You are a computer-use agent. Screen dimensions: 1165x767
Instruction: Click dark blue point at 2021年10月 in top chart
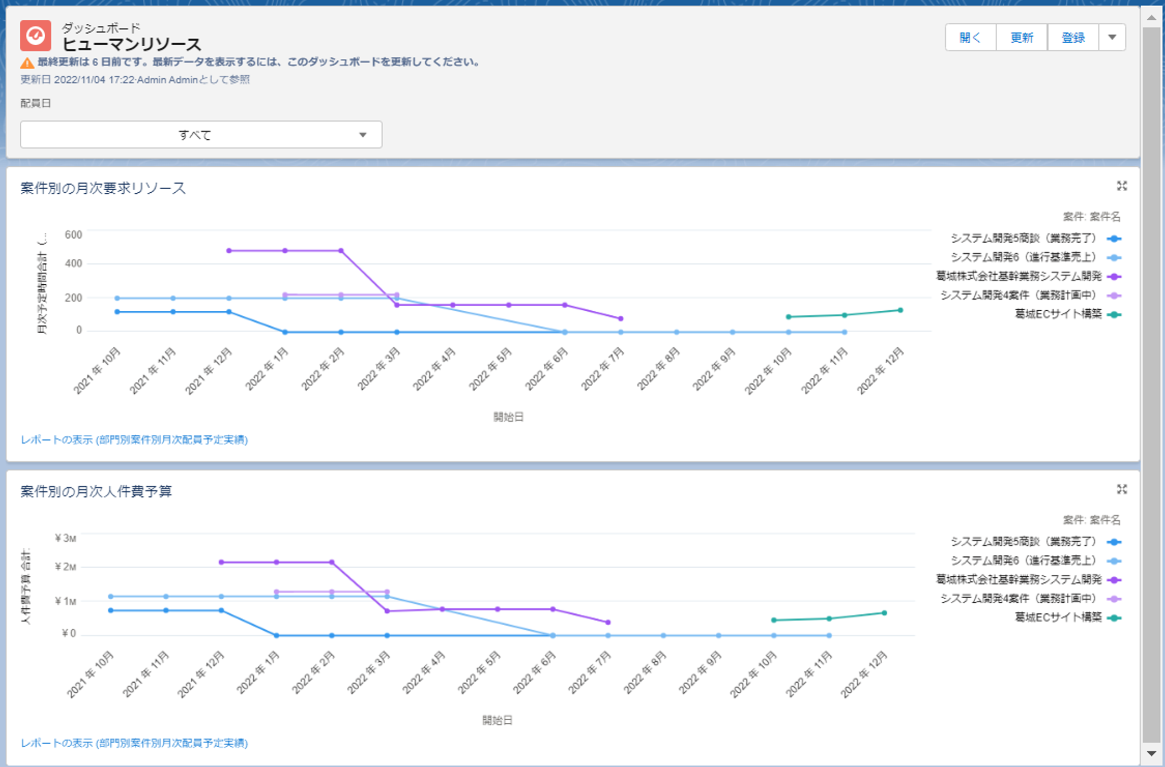click(117, 312)
